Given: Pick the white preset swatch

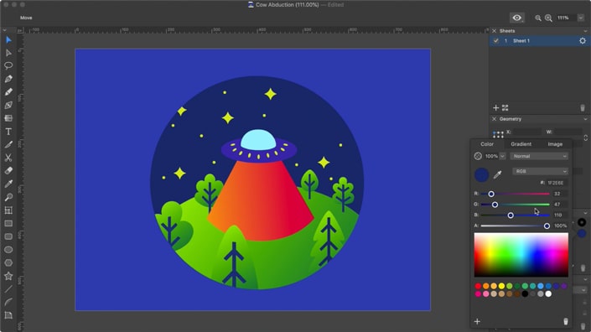Looking at the screenshot, I should (x=548, y=293).
